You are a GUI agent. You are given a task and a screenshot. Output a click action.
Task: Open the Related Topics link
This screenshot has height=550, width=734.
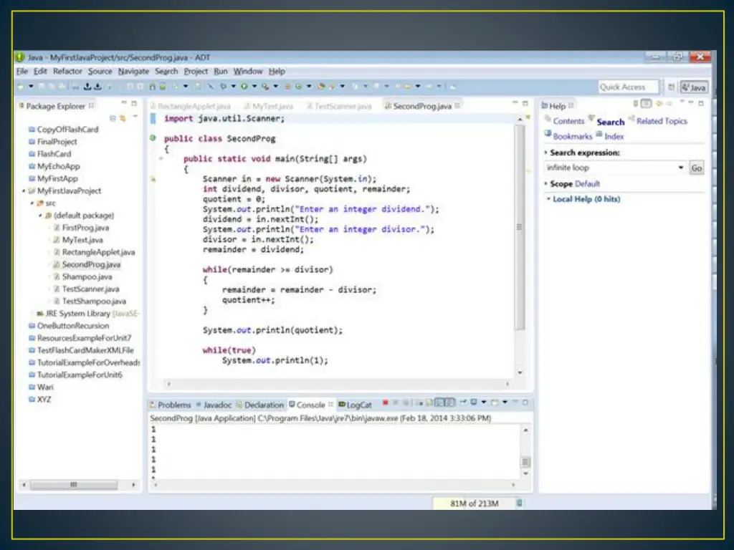(x=662, y=121)
